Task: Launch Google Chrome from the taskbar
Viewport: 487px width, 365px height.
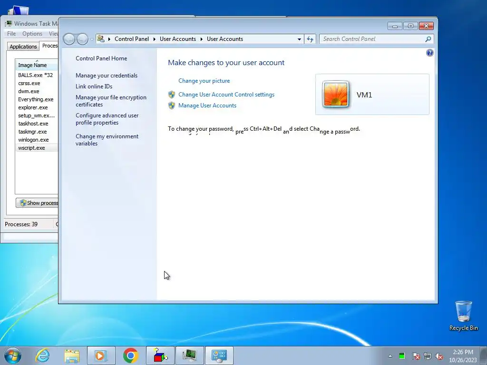Action: pyautogui.click(x=130, y=355)
